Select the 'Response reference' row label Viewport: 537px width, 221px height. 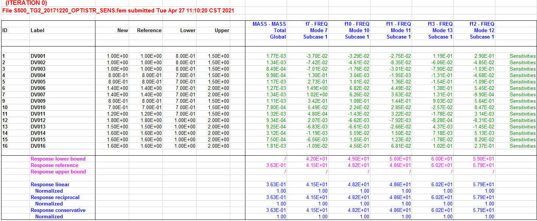click(54, 165)
